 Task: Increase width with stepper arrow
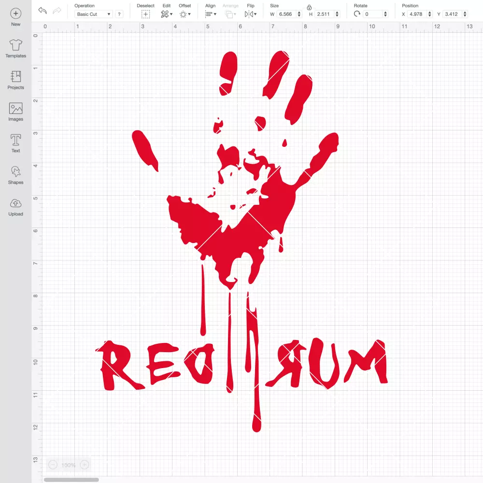tap(299, 13)
